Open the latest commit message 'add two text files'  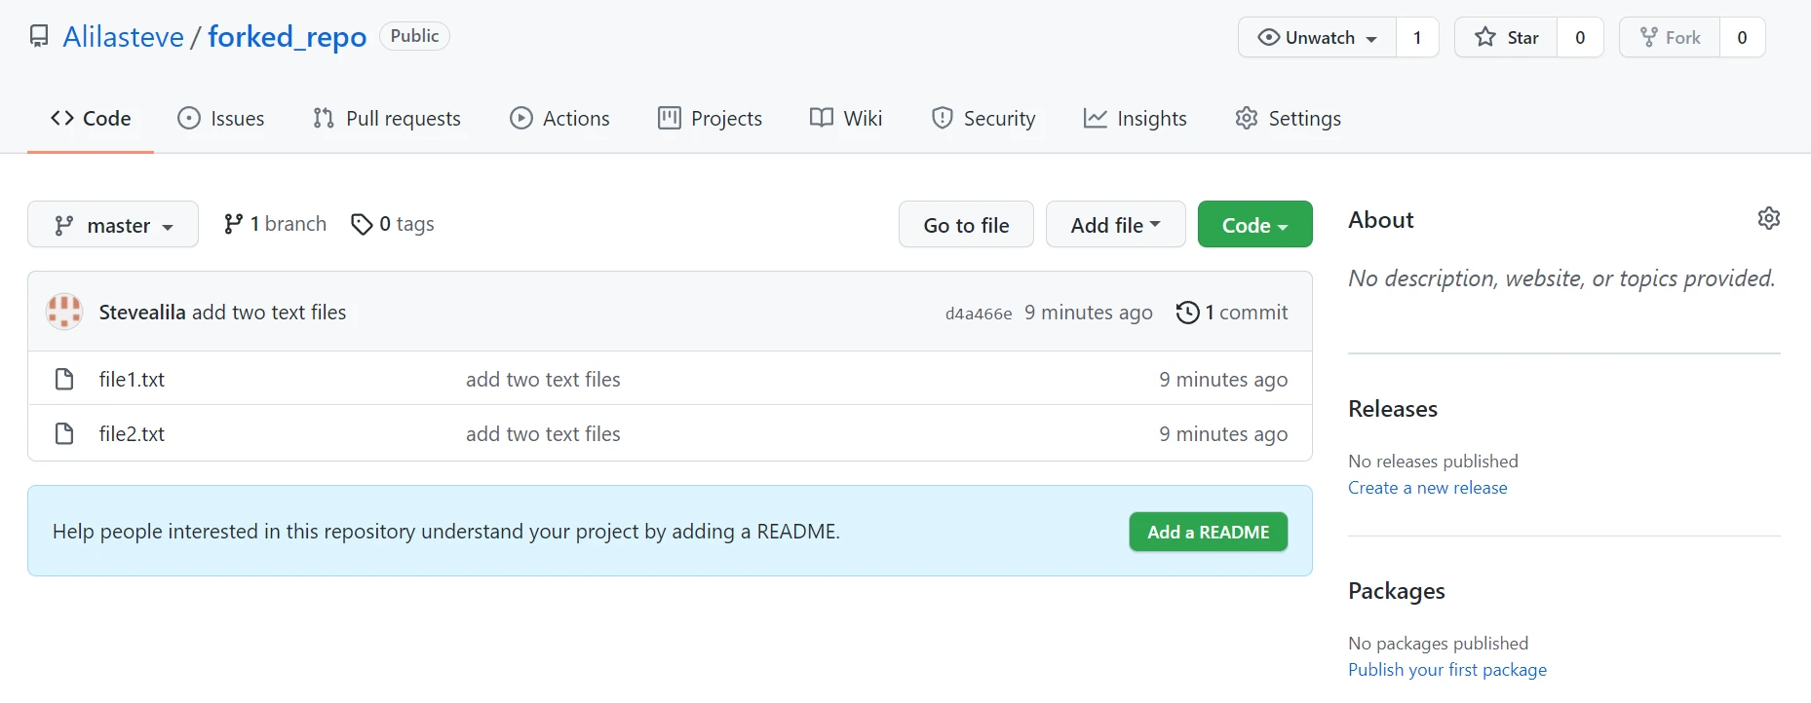click(x=269, y=312)
